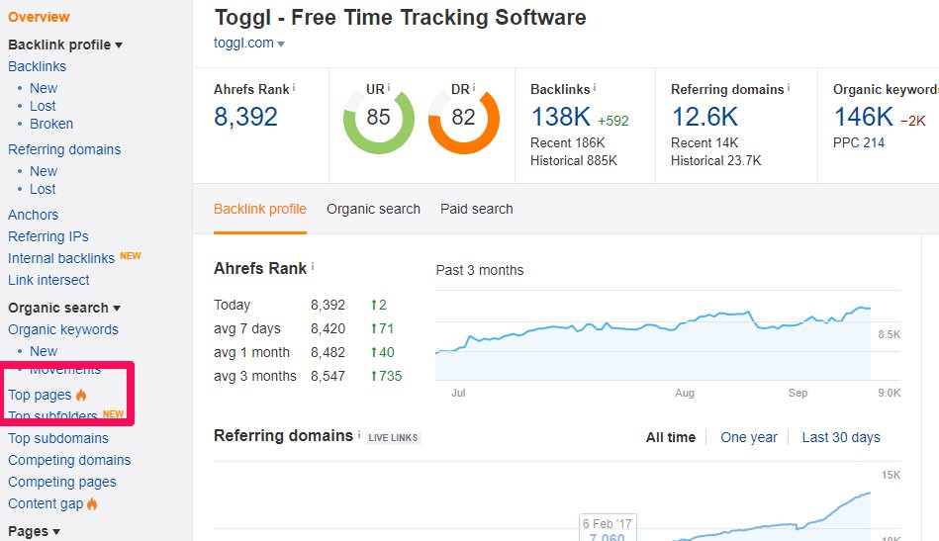Open the Content gap report
The width and height of the screenshot is (939, 541).
(46, 503)
